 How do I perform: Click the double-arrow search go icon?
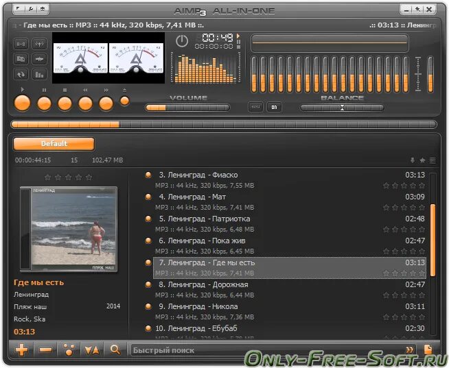pos(410,349)
